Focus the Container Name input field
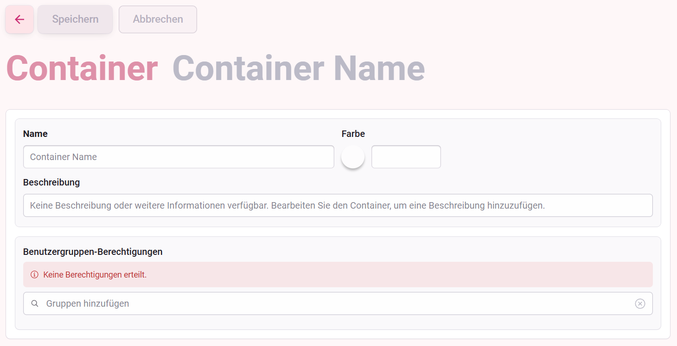The width and height of the screenshot is (677, 346). (x=179, y=157)
